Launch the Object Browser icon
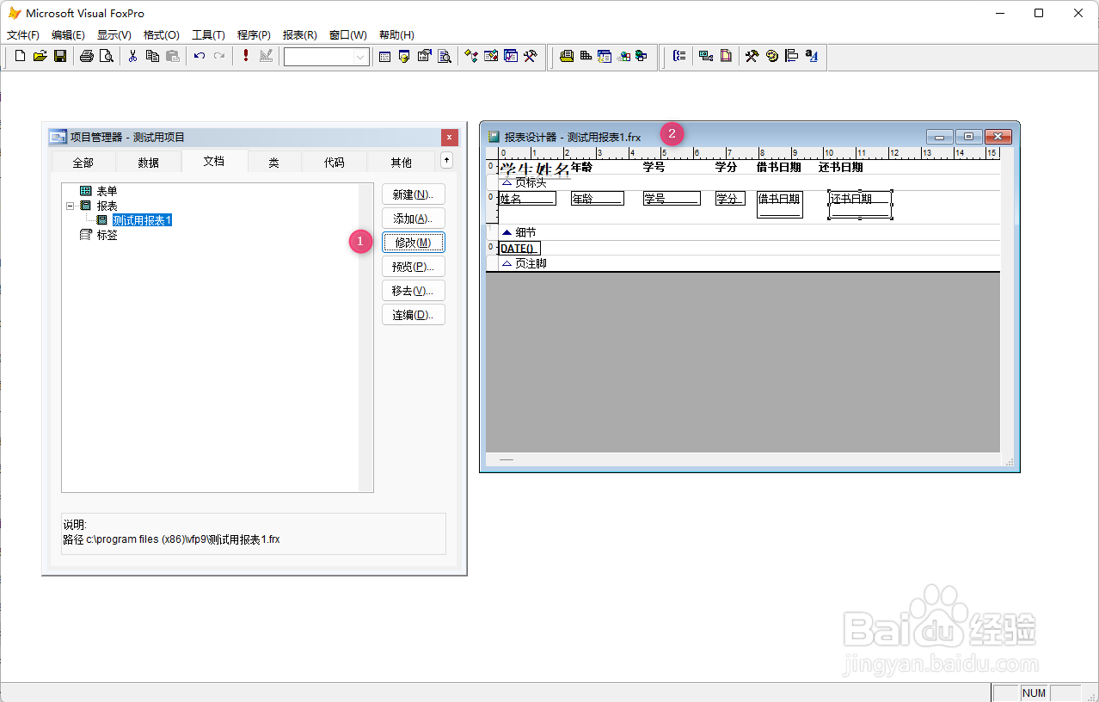Image resolution: width=1099 pixels, height=702 pixels. click(x=491, y=57)
